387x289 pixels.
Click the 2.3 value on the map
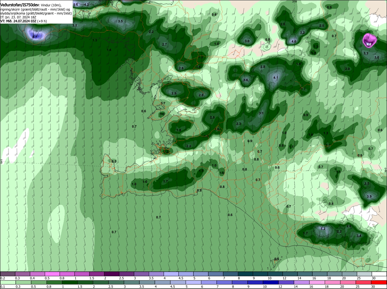click(239, 124)
